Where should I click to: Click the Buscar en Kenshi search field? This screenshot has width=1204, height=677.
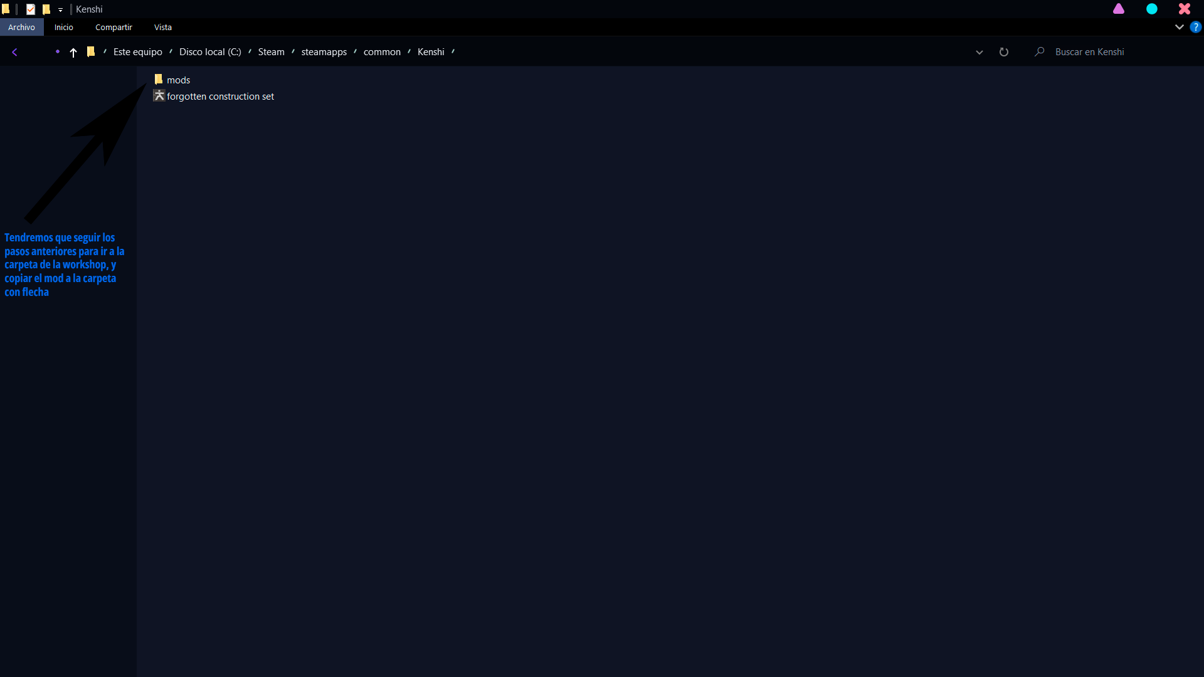1116,52
